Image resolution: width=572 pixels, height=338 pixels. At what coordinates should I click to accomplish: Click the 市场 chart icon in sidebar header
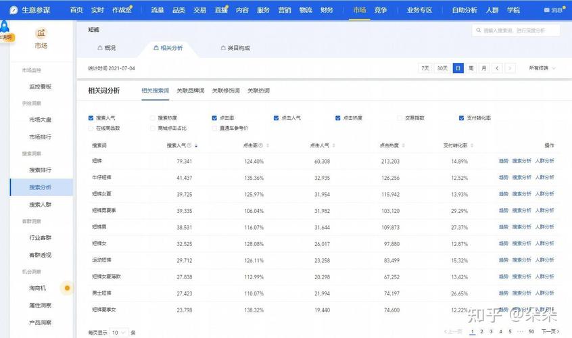point(41,33)
